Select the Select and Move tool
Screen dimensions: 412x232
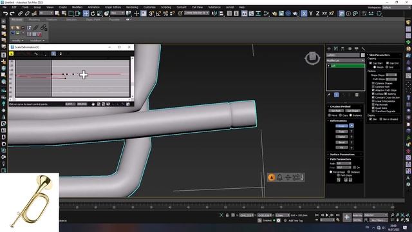(x=86, y=13)
